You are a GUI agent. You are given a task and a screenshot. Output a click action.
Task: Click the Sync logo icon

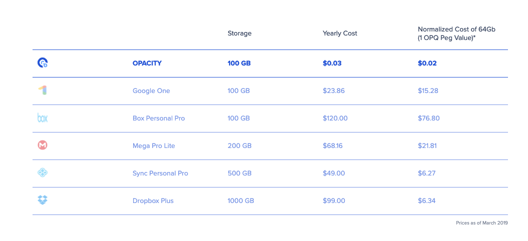pyautogui.click(x=43, y=172)
